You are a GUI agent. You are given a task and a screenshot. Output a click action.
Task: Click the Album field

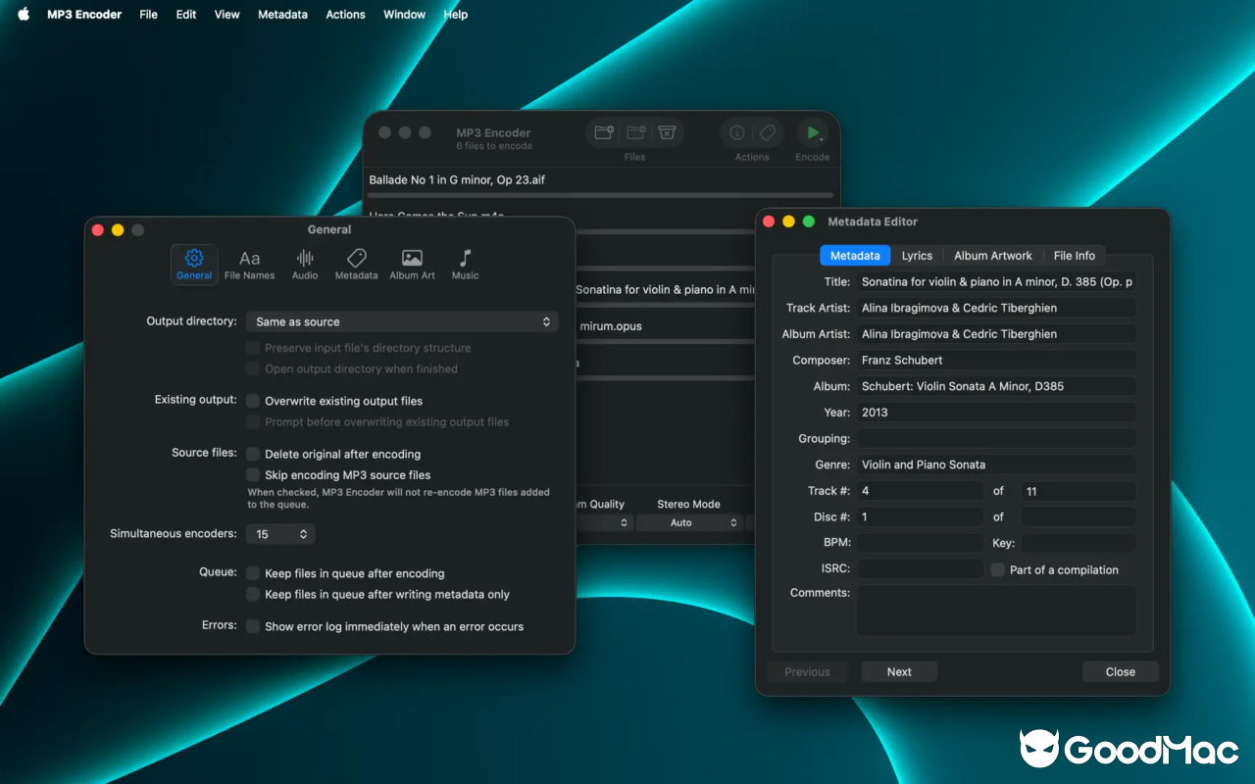click(x=996, y=386)
